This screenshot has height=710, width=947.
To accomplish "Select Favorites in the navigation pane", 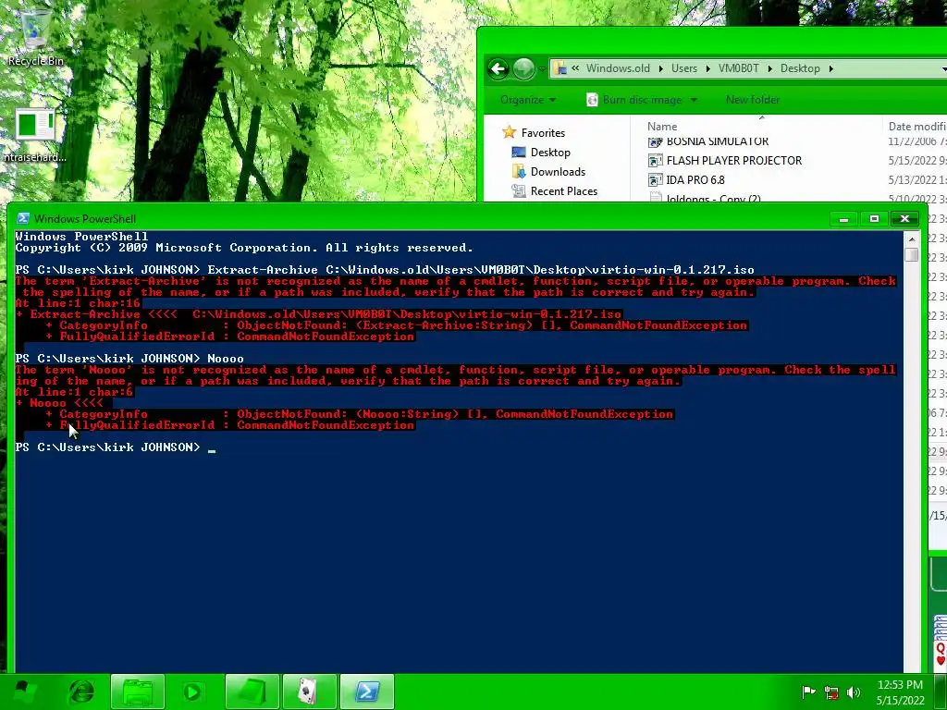I will 543,133.
